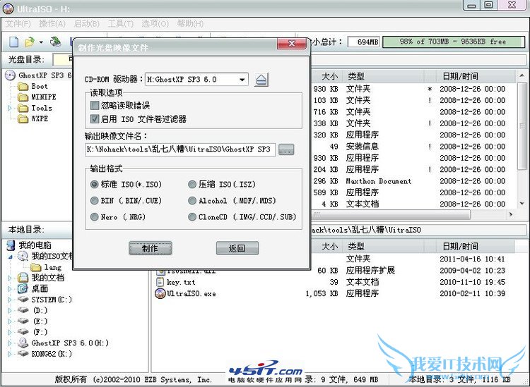Select GhostXP SP3 6.0 (H:) drive
This screenshot has height=387, width=530.
point(64,343)
